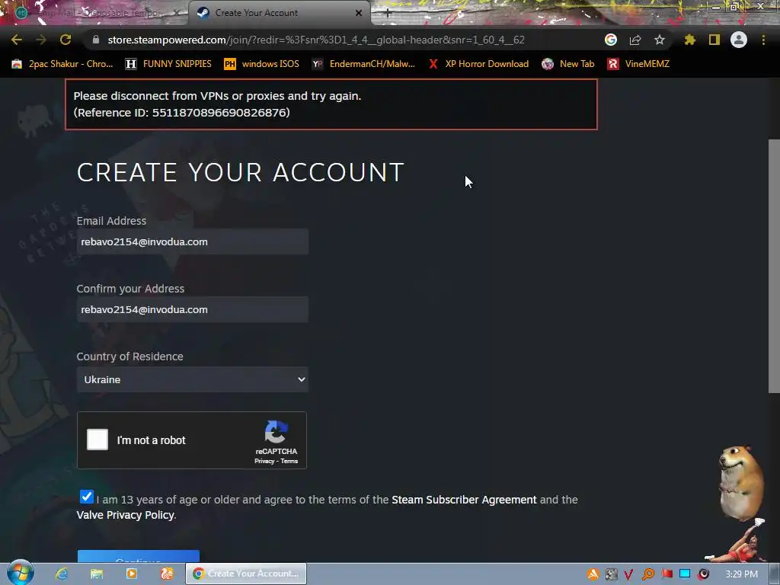Check the I'm not a robot box
The height and width of the screenshot is (585, 780).
point(97,440)
